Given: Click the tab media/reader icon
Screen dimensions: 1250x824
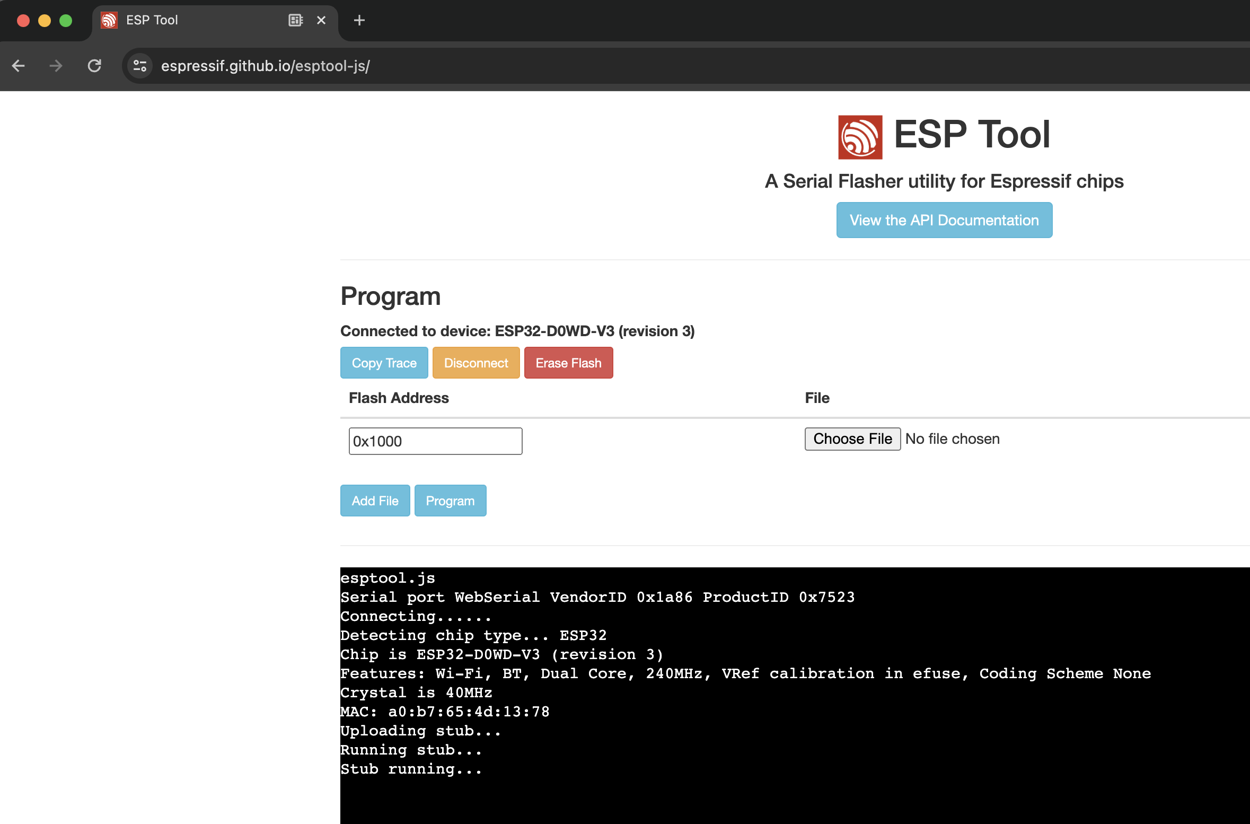Looking at the screenshot, I should [x=295, y=20].
